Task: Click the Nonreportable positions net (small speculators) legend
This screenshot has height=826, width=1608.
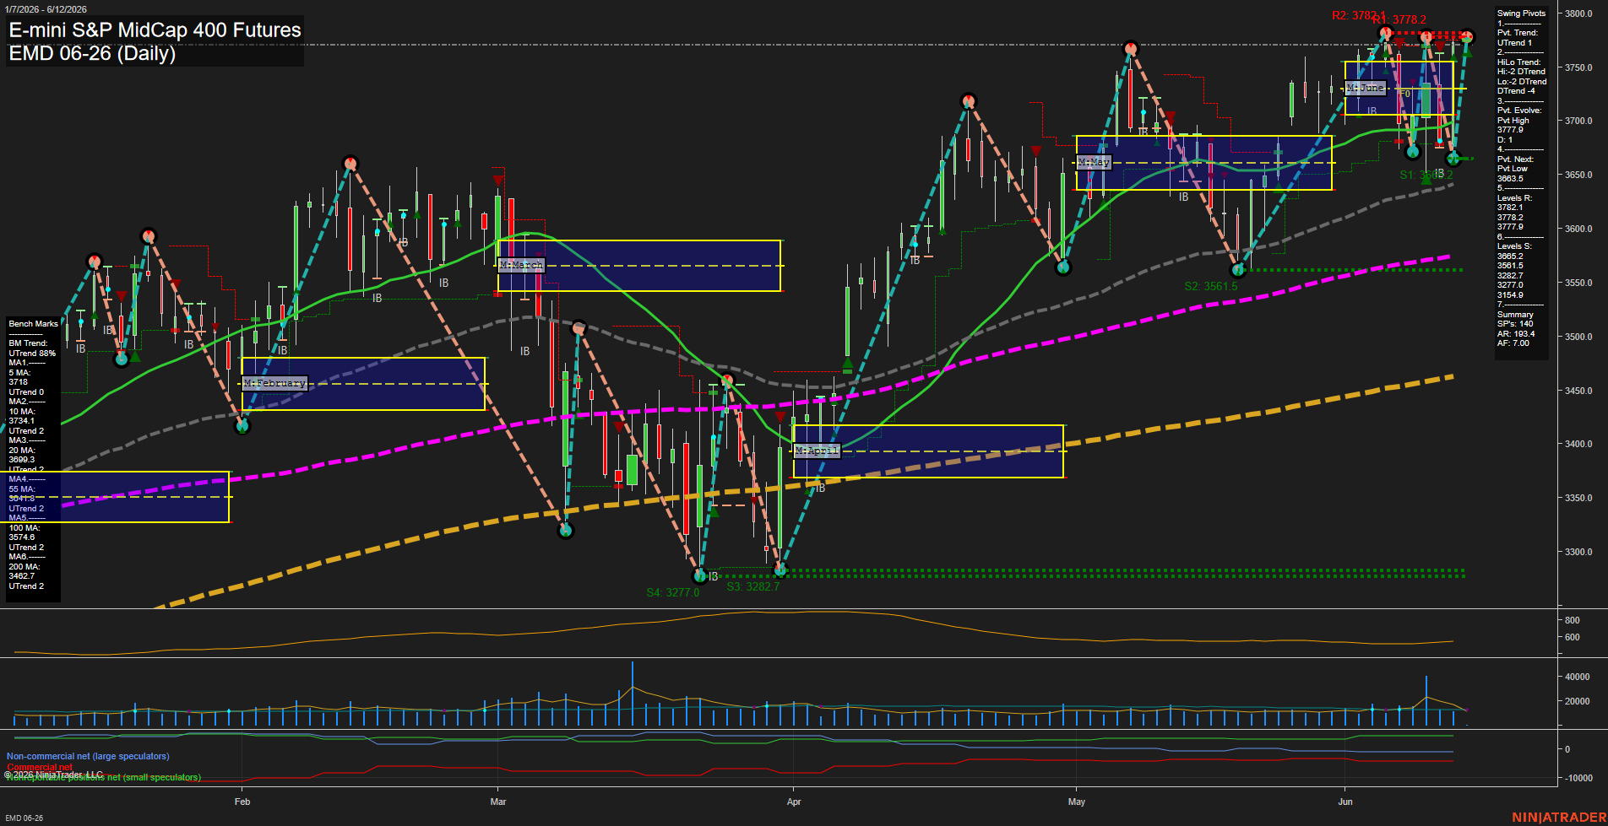Action: (104, 777)
